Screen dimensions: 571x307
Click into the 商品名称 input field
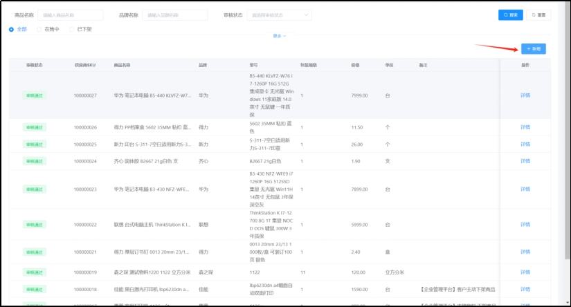(x=71, y=15)
